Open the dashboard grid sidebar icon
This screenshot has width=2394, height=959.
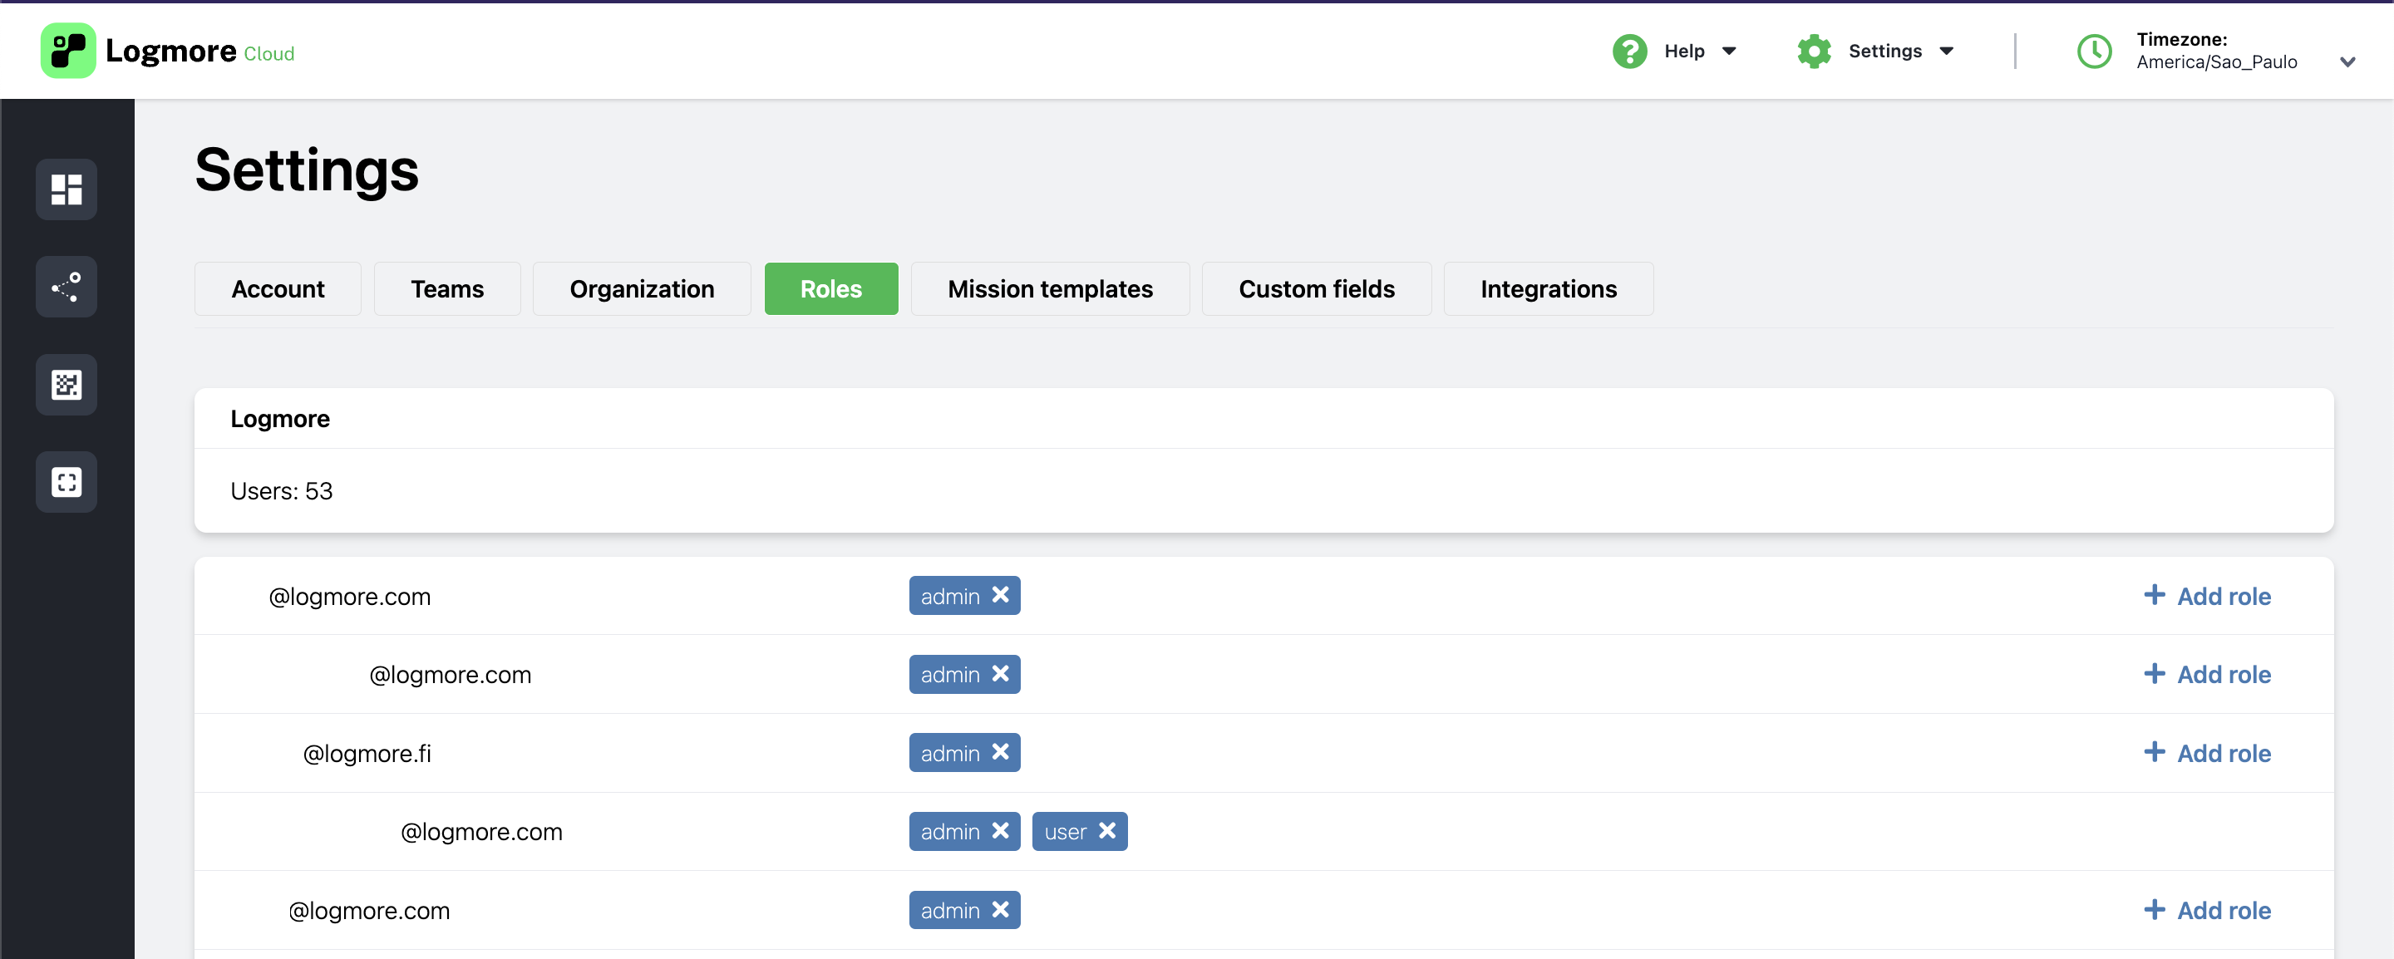click(x=66, y=189)
